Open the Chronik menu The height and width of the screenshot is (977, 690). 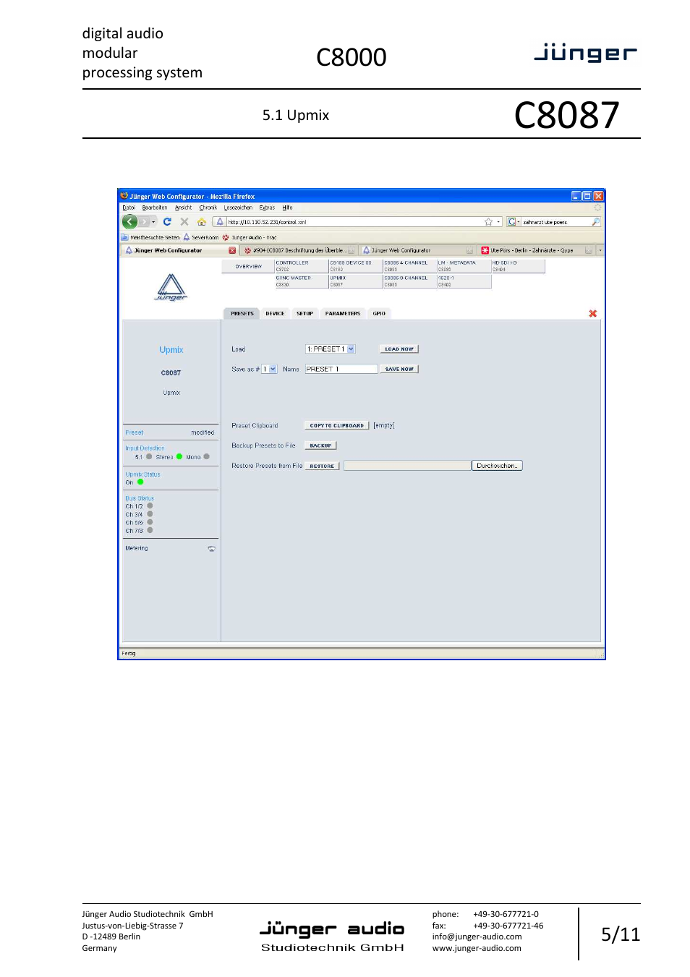tap(208, 208)
